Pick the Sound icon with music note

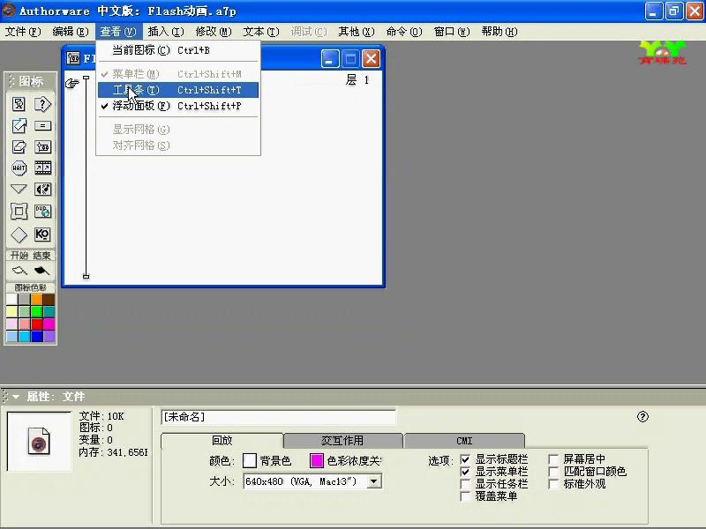[42, 189]
